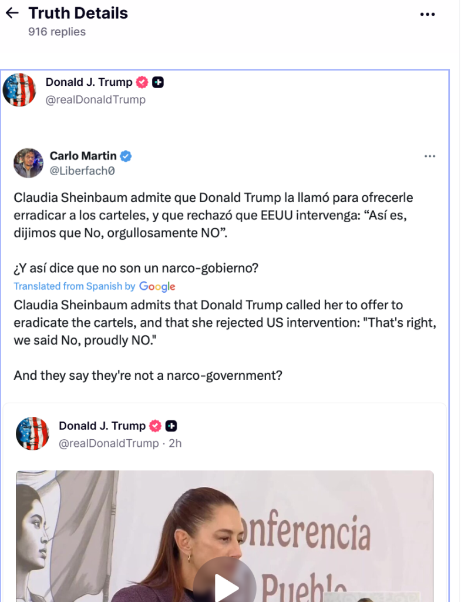Click the Carlo Martin display name
This screenshot has width=461, height=602.
(83, 156)
